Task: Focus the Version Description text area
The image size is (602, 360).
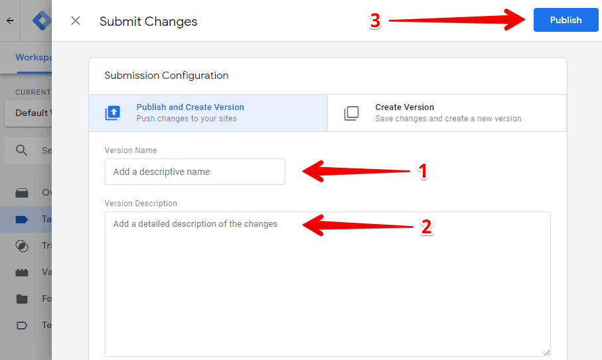Action: [327, 284]
